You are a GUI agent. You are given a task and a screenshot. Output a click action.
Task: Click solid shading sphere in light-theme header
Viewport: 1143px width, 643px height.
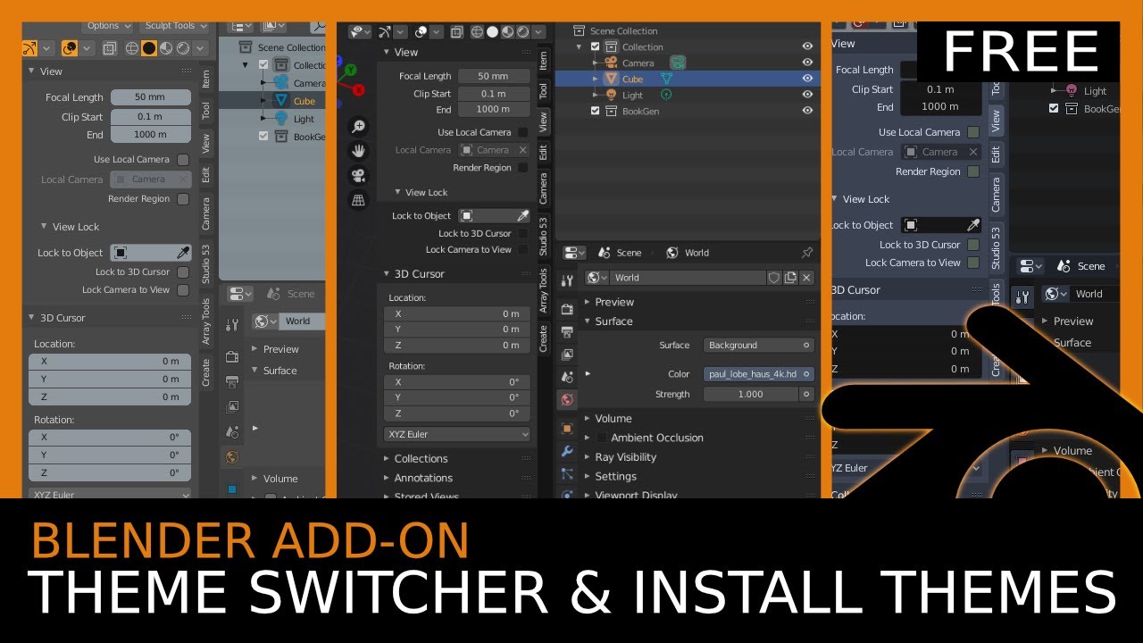click(x=149, y=49)
